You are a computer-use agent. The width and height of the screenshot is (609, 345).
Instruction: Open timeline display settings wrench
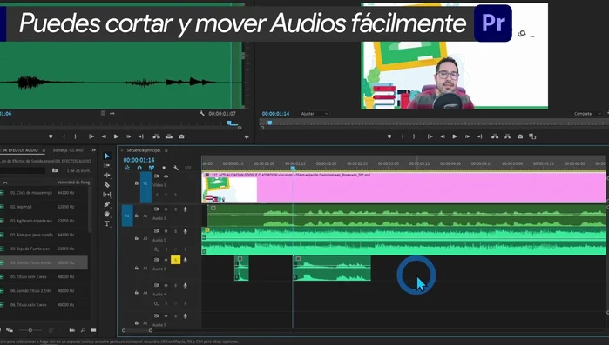(x=176, y=168)
